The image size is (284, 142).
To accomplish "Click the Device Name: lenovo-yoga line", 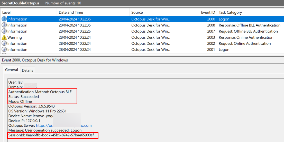I will (x=31, y=116).
